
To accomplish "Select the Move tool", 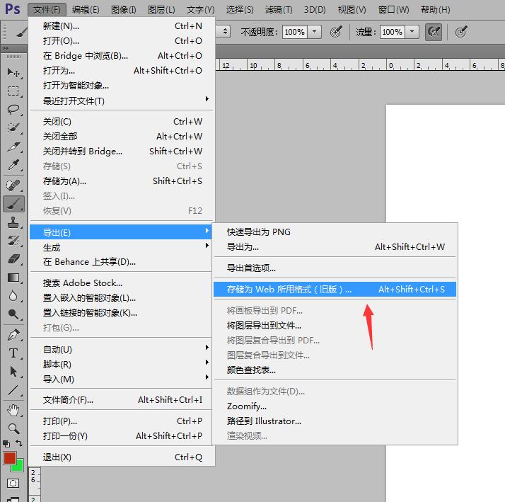I will tap(13, 72).
